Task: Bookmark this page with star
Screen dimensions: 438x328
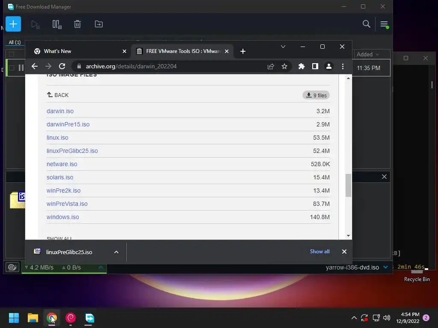Action: click(x=284, y=66)
